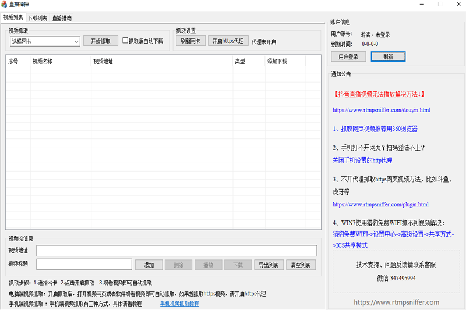The width and height of the screenshot is (466, 310).
Task: Click the 播放 button
Action: click(209, 265)
